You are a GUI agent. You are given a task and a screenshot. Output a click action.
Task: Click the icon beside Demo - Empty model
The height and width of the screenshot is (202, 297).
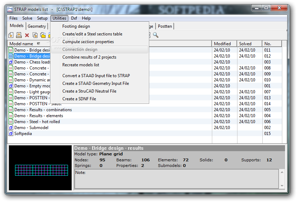pos(11,86)
